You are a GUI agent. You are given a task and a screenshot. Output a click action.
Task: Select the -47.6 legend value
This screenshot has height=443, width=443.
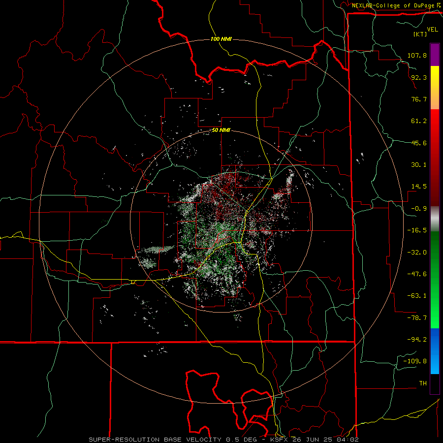click(417, 274)
